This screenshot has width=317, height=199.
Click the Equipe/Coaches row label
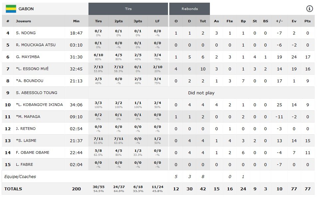pos(20,176)
